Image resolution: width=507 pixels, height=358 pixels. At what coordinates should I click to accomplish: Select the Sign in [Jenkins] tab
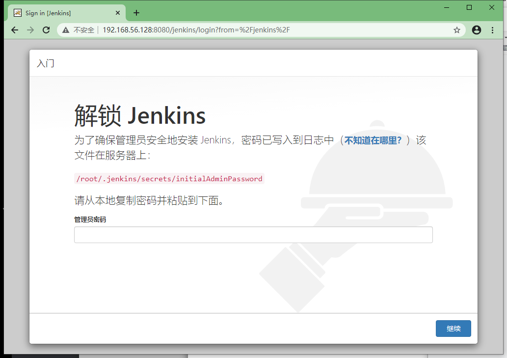(x=66, y=13)
